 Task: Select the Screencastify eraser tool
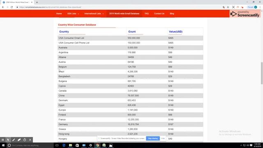pyautogui.click(x=19, y=140)
